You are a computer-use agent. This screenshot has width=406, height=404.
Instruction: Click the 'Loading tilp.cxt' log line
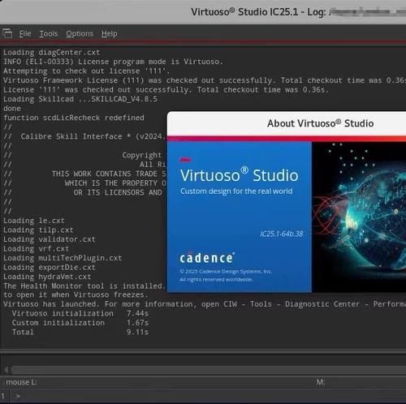38,230
